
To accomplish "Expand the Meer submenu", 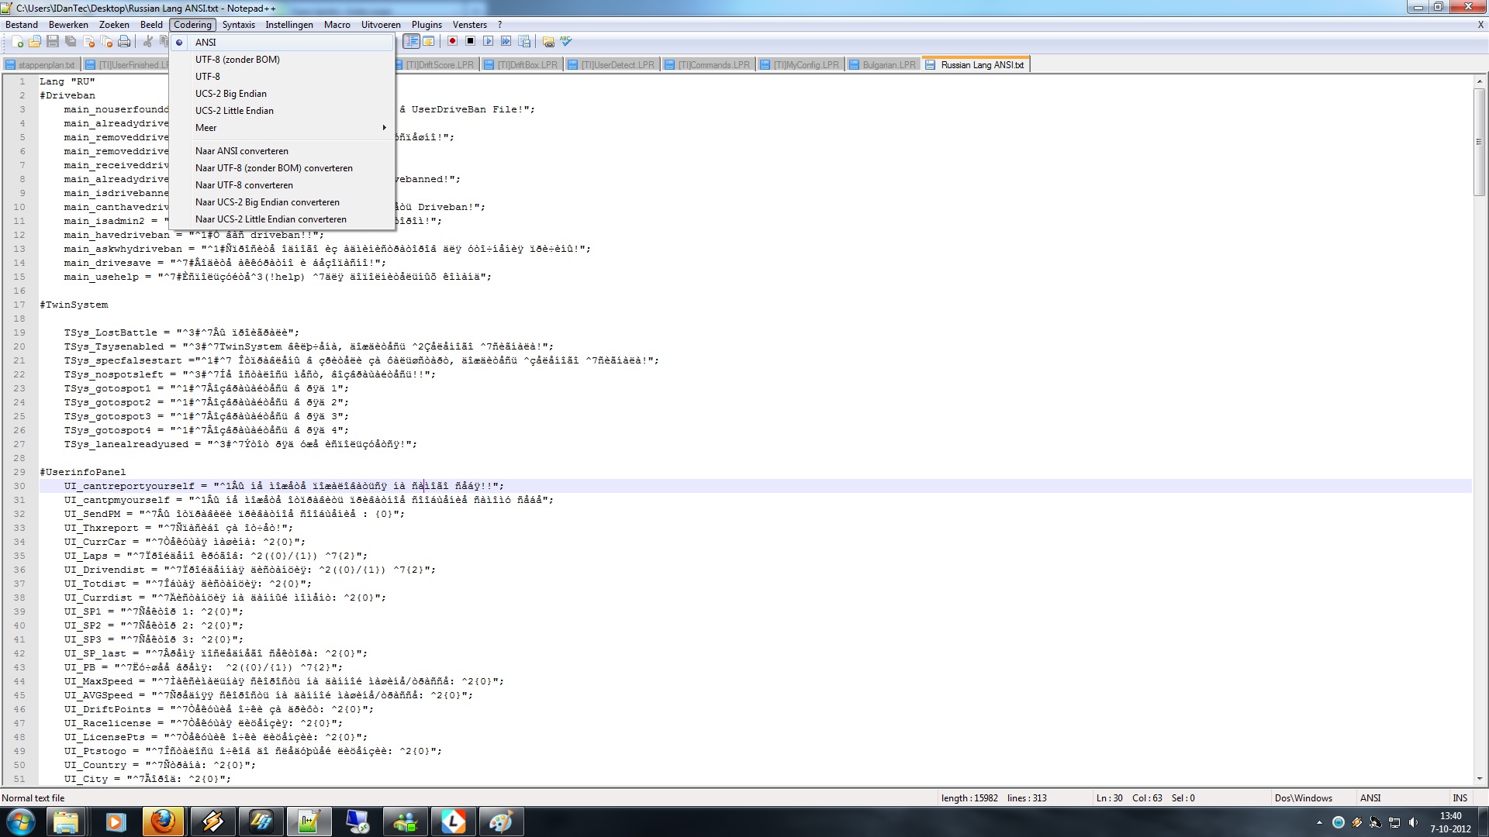I will [x=206, y=128].
